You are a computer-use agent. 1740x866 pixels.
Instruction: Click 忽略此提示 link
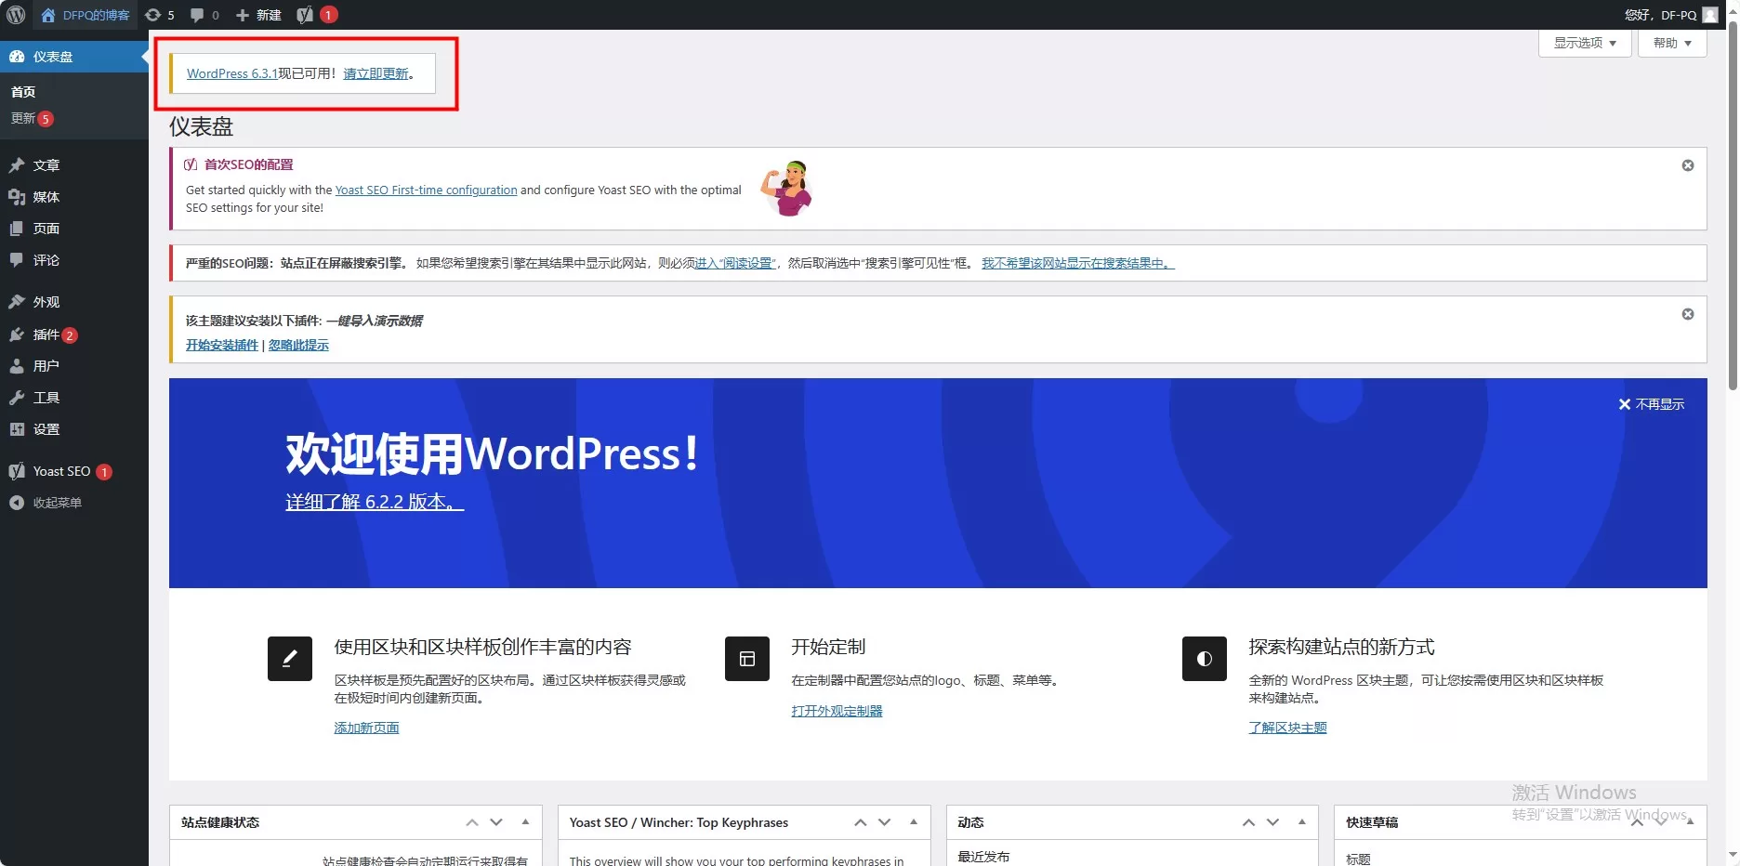(x=298, y=345)
